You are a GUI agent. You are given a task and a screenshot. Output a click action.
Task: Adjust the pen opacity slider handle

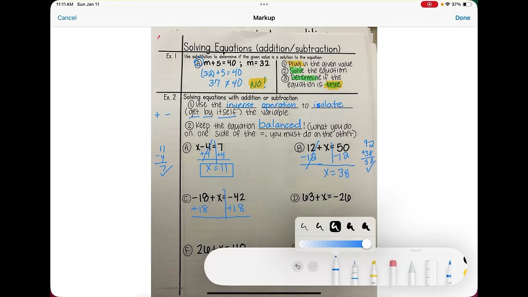click(366, 244)
